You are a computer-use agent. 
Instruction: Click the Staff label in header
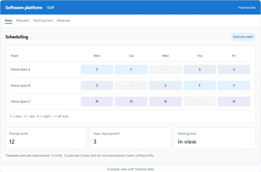tap(50, 7)
